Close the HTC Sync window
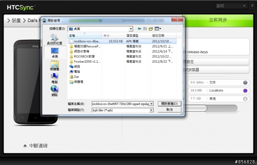The width and height of the screenshot is (257, 165). tap(252, 6)
